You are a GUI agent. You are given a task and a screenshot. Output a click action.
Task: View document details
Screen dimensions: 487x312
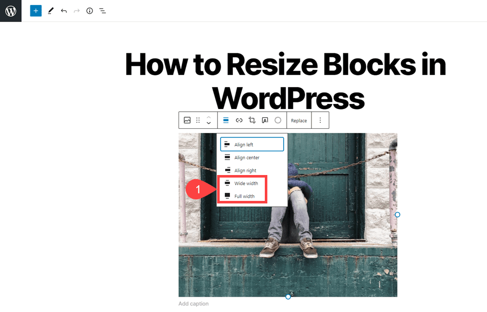point(89,11)
